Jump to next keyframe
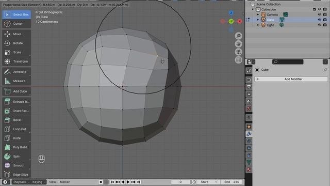 click(x=133, y=182)
